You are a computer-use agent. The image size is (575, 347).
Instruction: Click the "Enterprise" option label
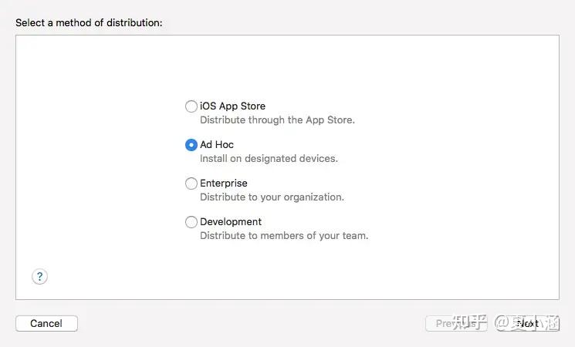[224, 184]
